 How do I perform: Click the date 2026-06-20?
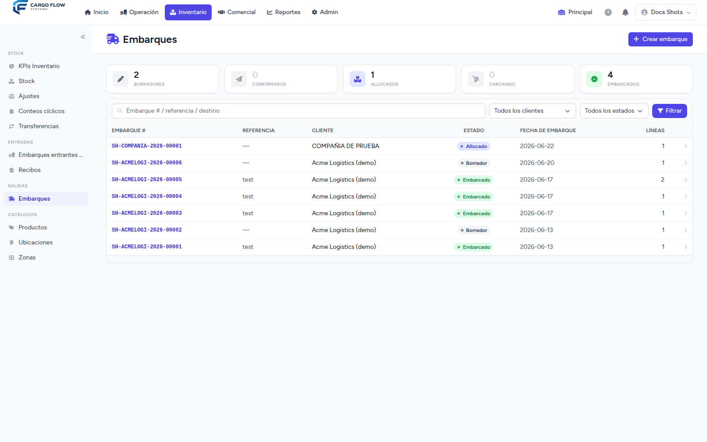pyautogui.click(x=537, y=163)
